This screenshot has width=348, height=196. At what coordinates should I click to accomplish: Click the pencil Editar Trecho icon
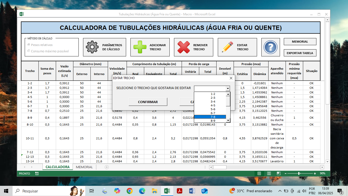tap(227, 47)
